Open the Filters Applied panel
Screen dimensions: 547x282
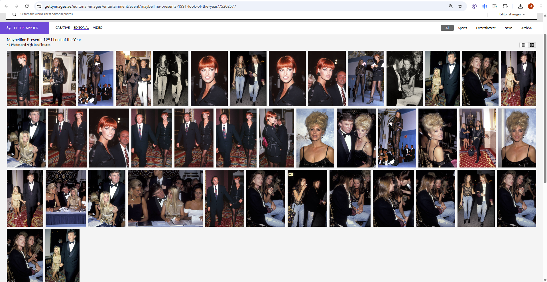click(x=25, y=28)
